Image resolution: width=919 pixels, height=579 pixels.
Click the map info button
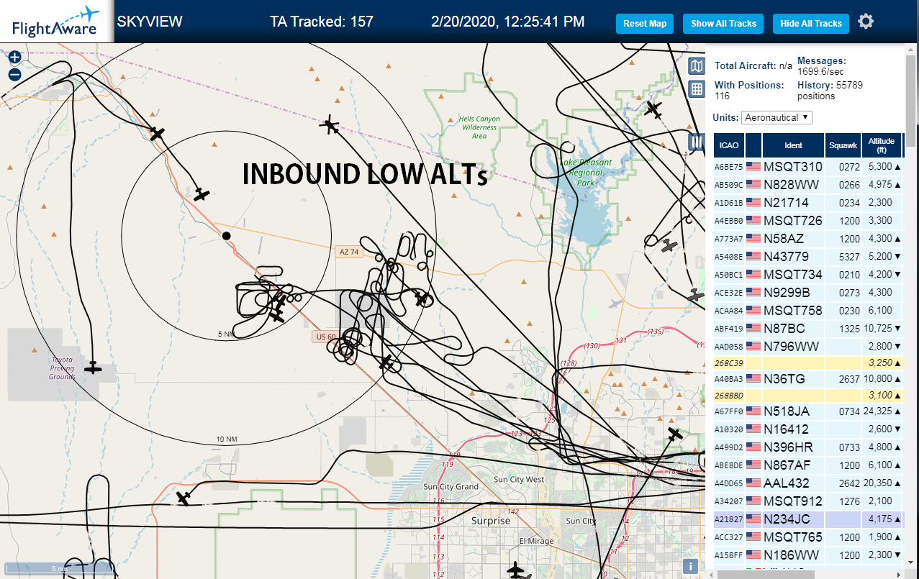pyautogui.click(x=690, y=565)
